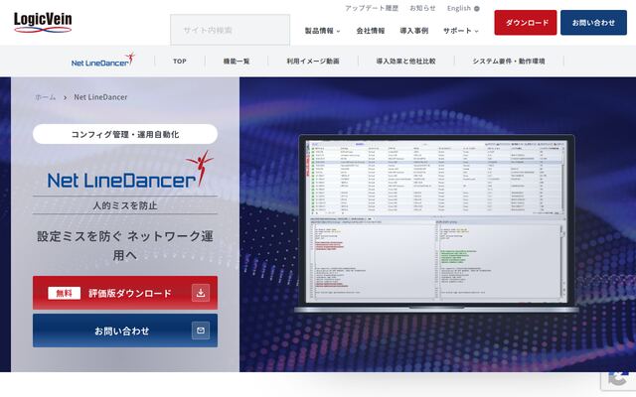Go to ホーム breadcrumb link
This screenshot has height=397, width=636.
click(46, 97)
